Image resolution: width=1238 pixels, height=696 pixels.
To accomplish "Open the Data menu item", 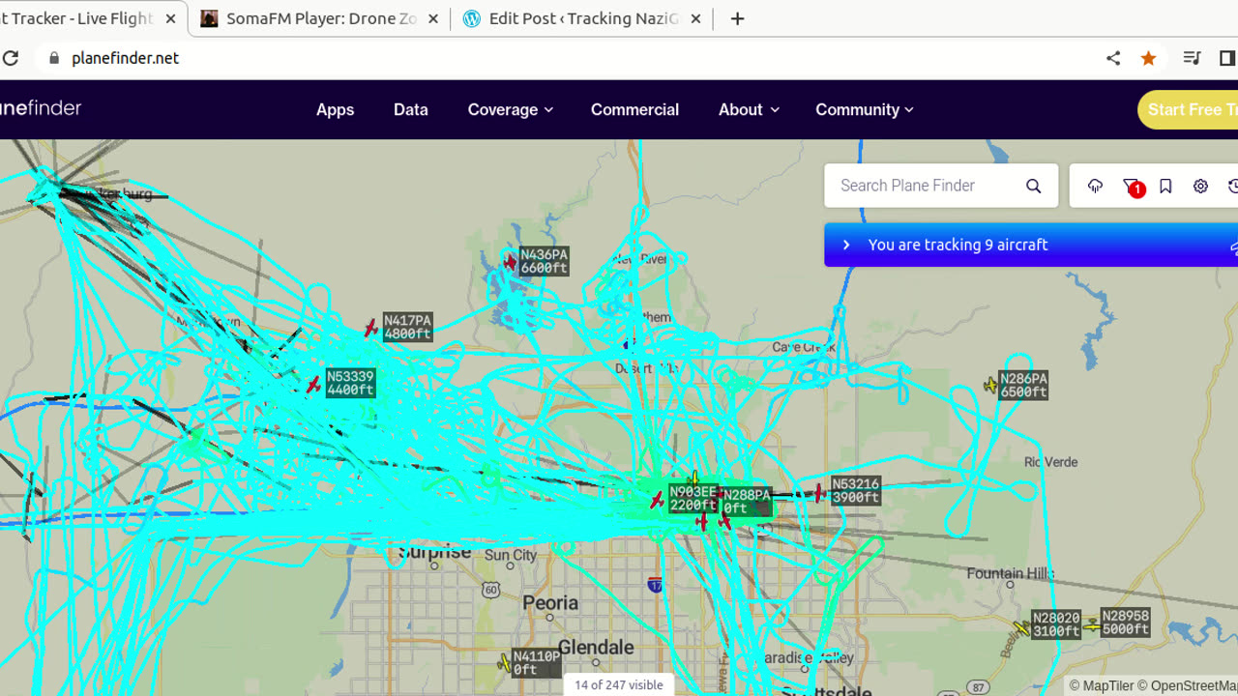I will tap(410, 109).
